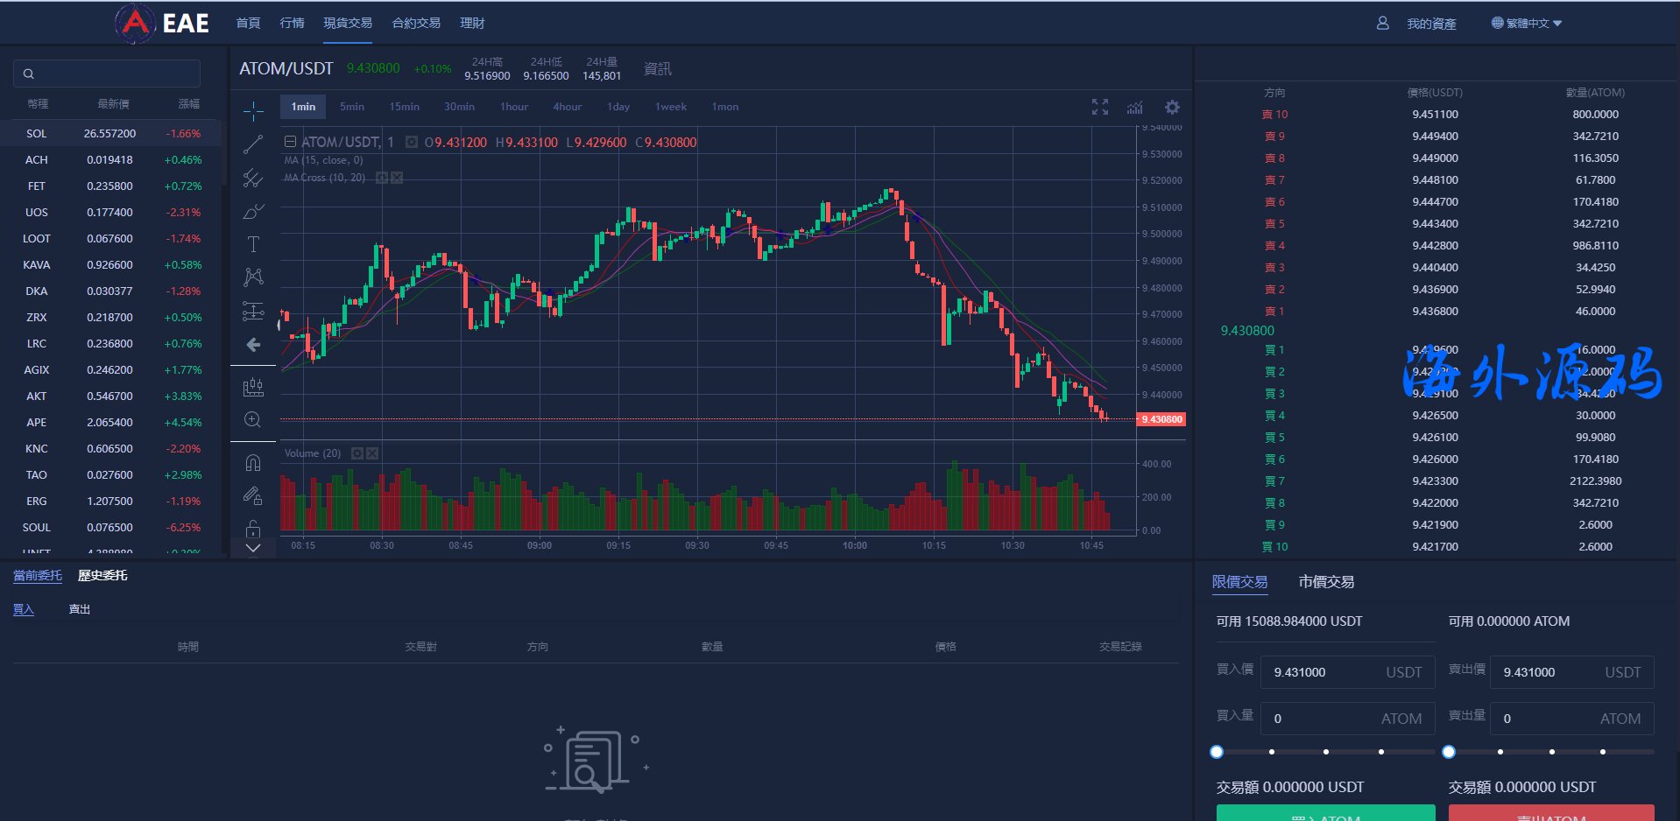Screen dimensions: 1680x821
Task: Select the trend line drawing tool
Action: pyautogui.click(x=253, y=144)
